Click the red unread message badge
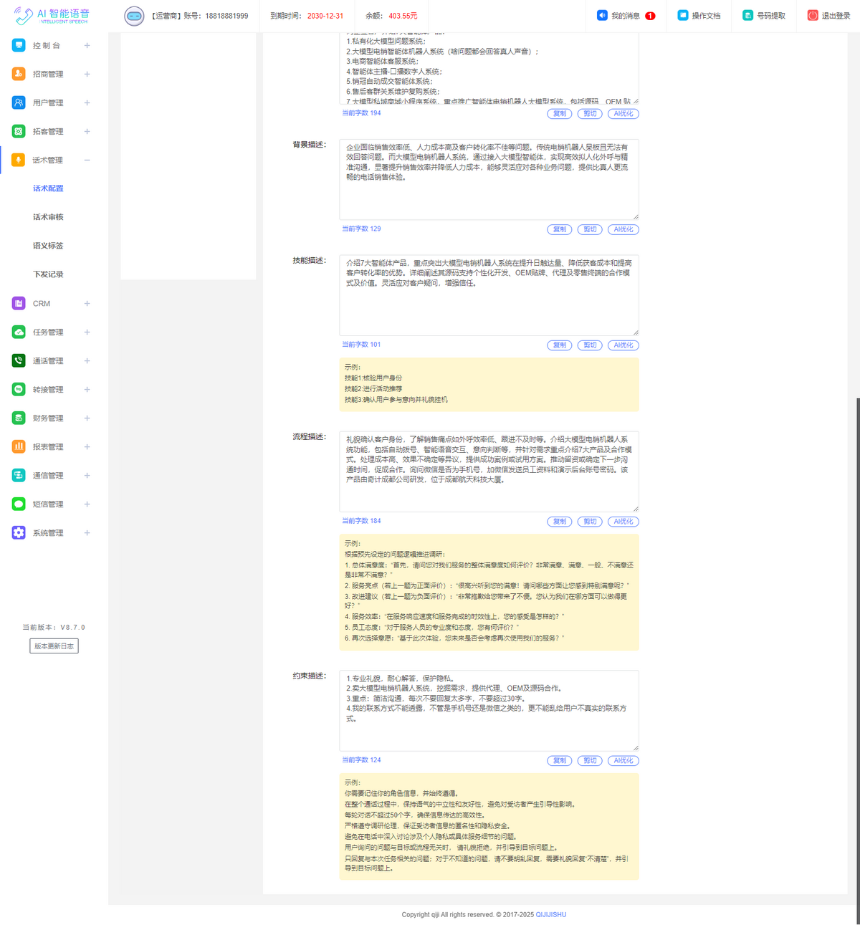 (650, 16)
